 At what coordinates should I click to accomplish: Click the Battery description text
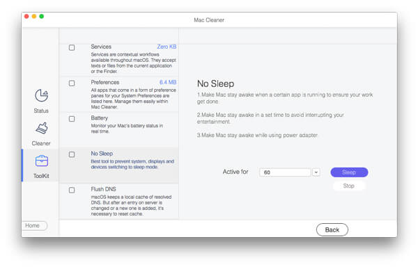point(127,129)
